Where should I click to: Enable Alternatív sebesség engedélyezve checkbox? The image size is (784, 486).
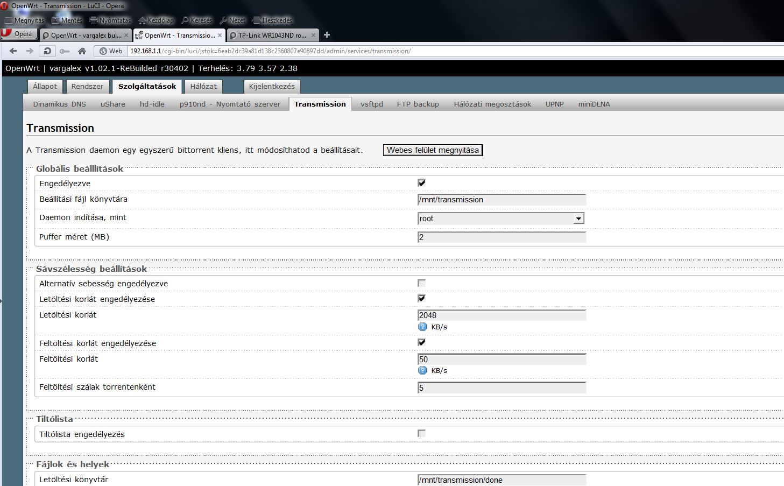pos(421,283)
